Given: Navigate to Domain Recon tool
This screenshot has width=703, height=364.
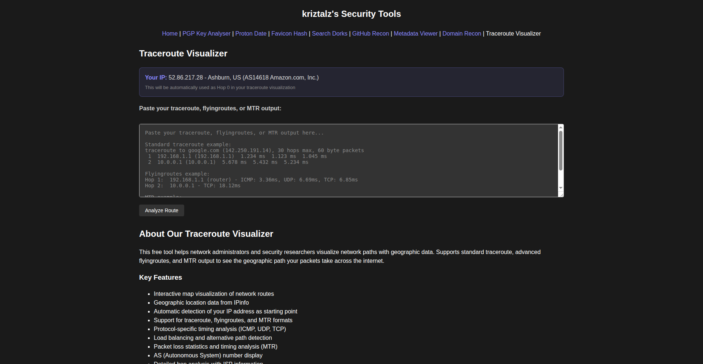Looking at the screenshot, I should click(x=462, y=33).
